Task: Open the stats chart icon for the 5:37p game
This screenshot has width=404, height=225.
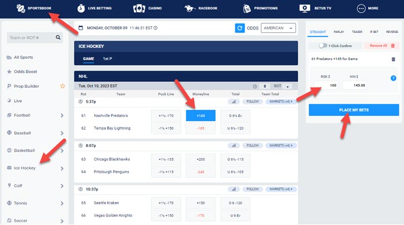Action: coord(234,102)
